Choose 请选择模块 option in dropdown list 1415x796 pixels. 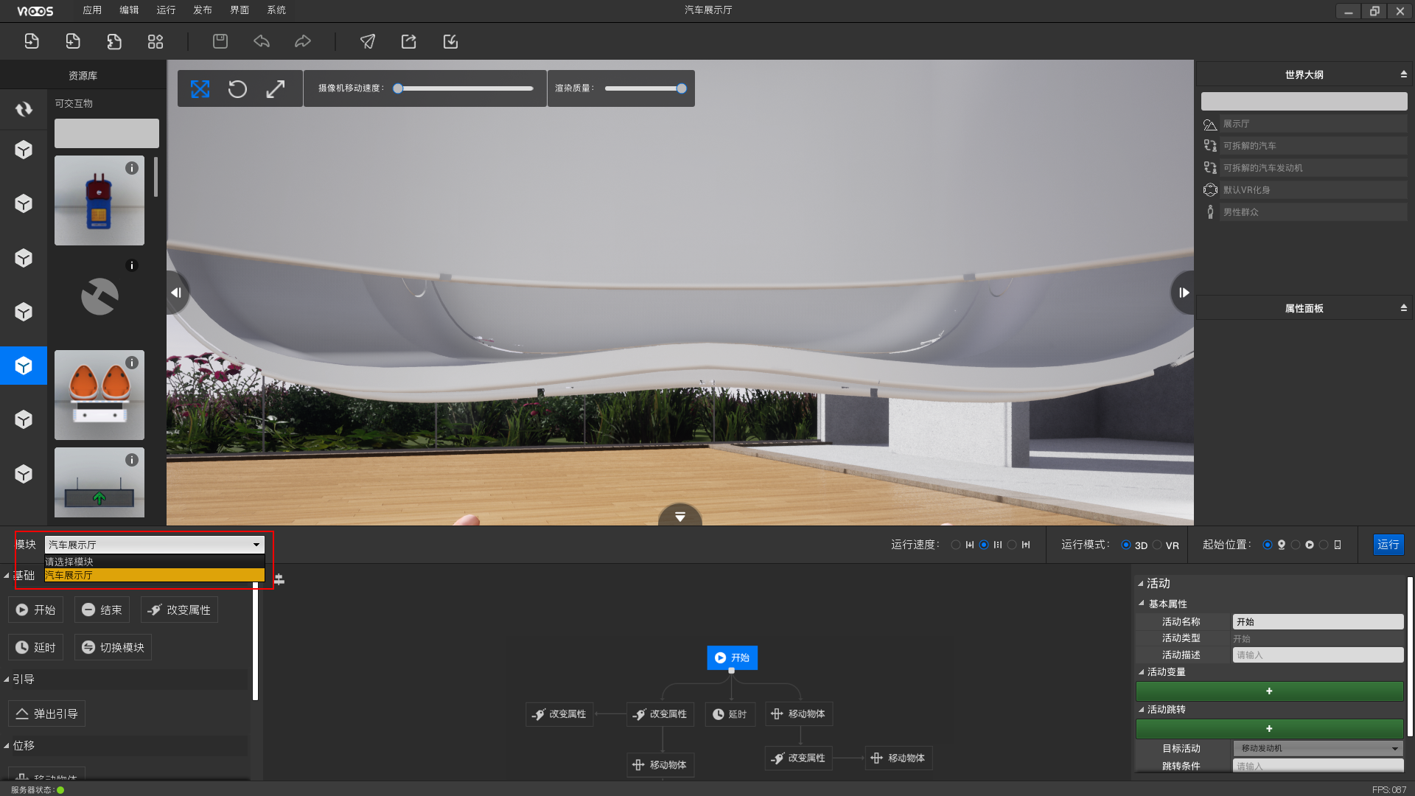[154, 562]
